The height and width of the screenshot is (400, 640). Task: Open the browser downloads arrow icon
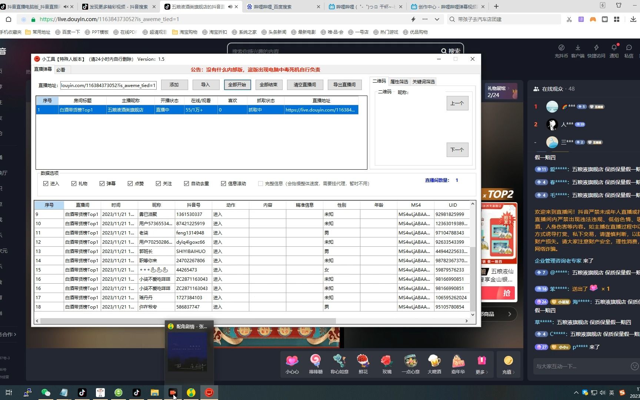point(633,19)
